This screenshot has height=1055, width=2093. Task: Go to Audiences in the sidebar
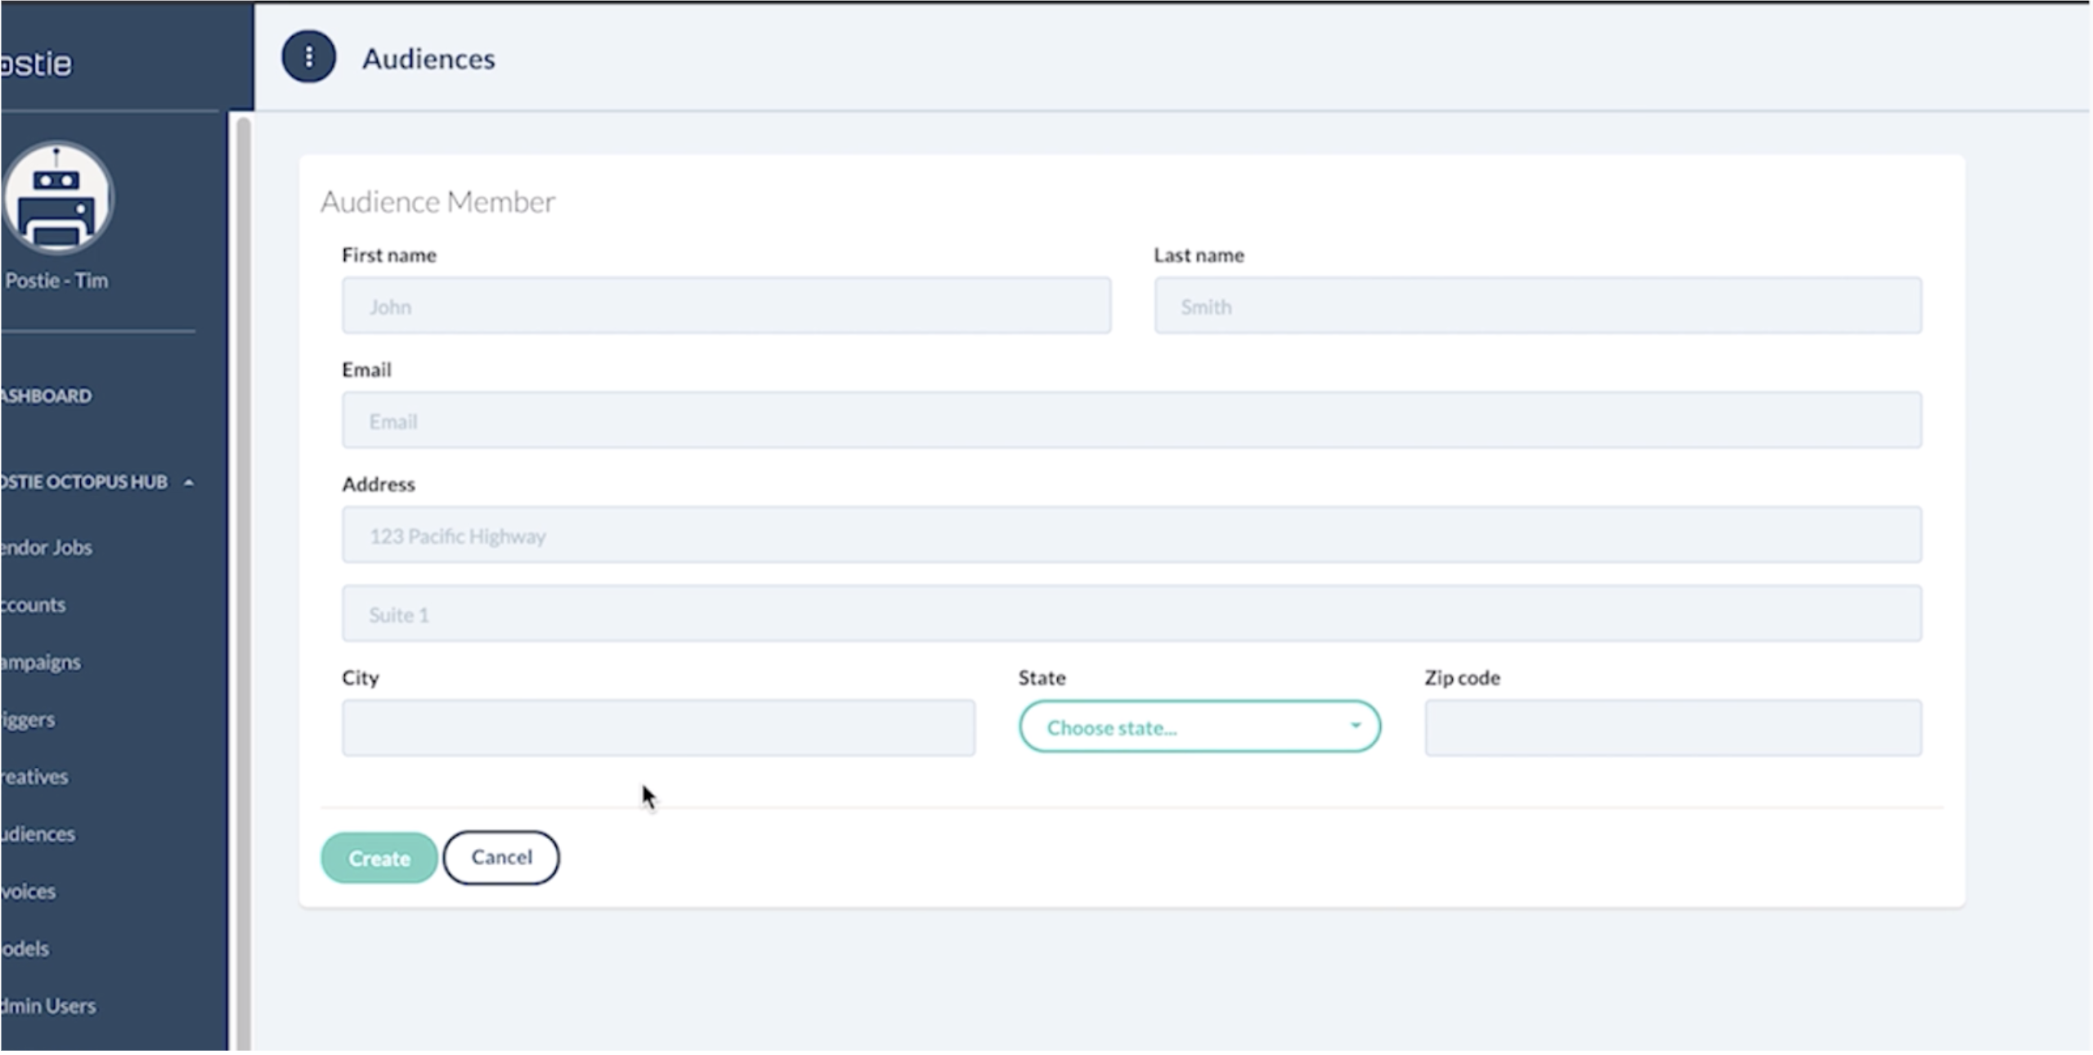pos(38,834)
